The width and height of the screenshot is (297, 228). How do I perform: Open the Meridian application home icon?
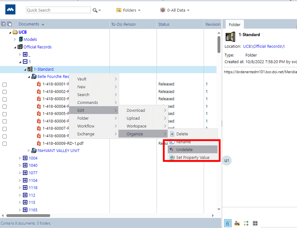[x=10, y=10]
